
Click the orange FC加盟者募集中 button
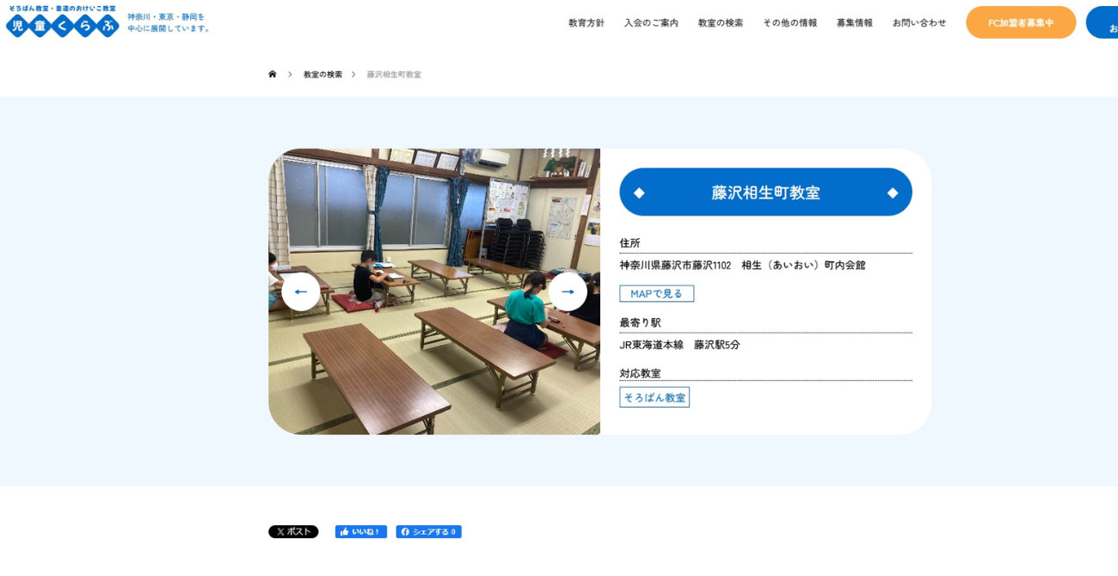point(1021,23)
